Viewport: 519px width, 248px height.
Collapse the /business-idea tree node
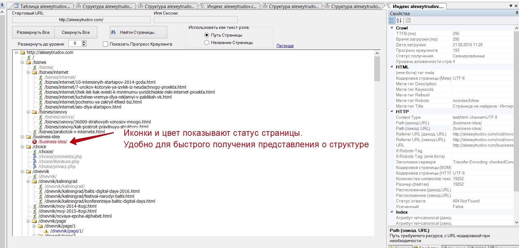(22, 137)
